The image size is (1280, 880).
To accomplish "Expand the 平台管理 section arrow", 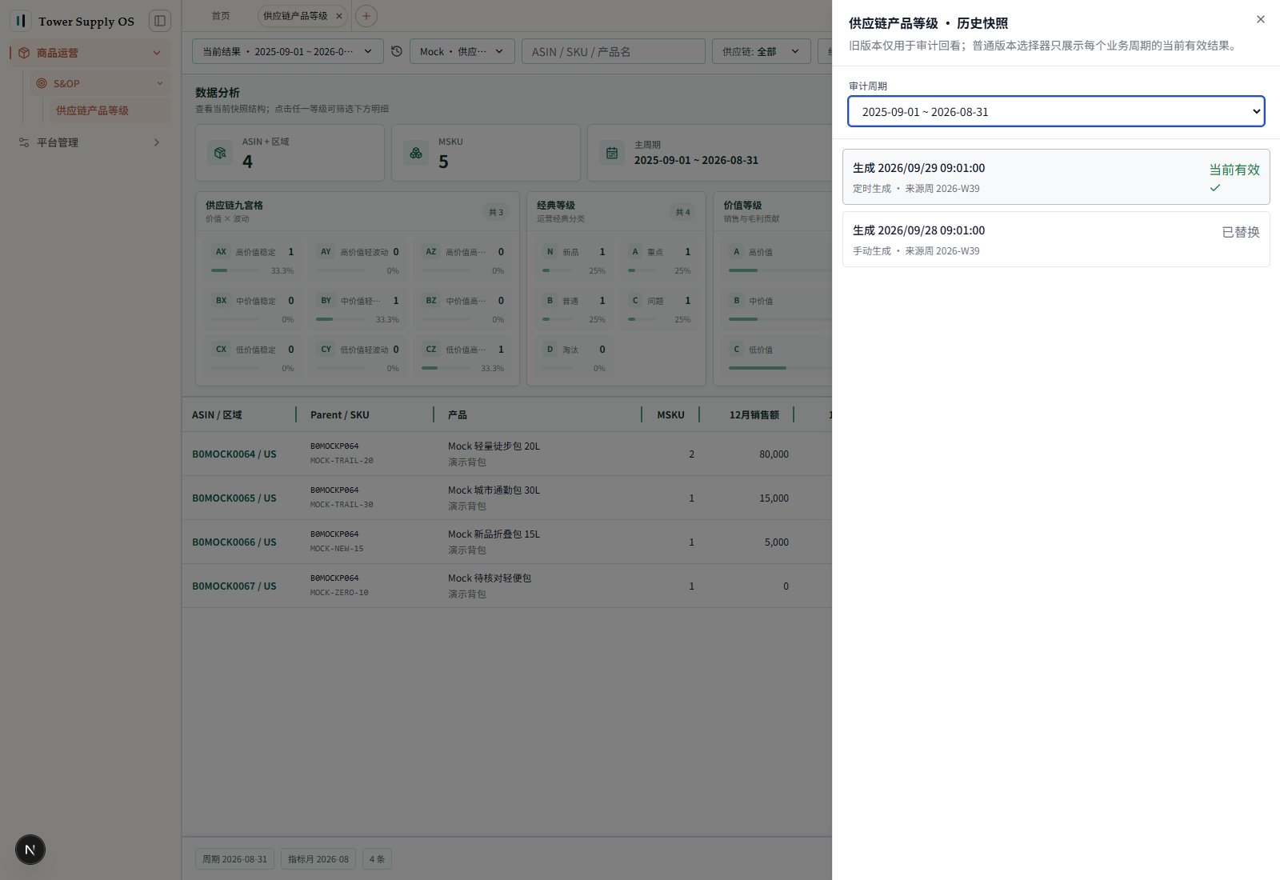I will coord(157,142).
